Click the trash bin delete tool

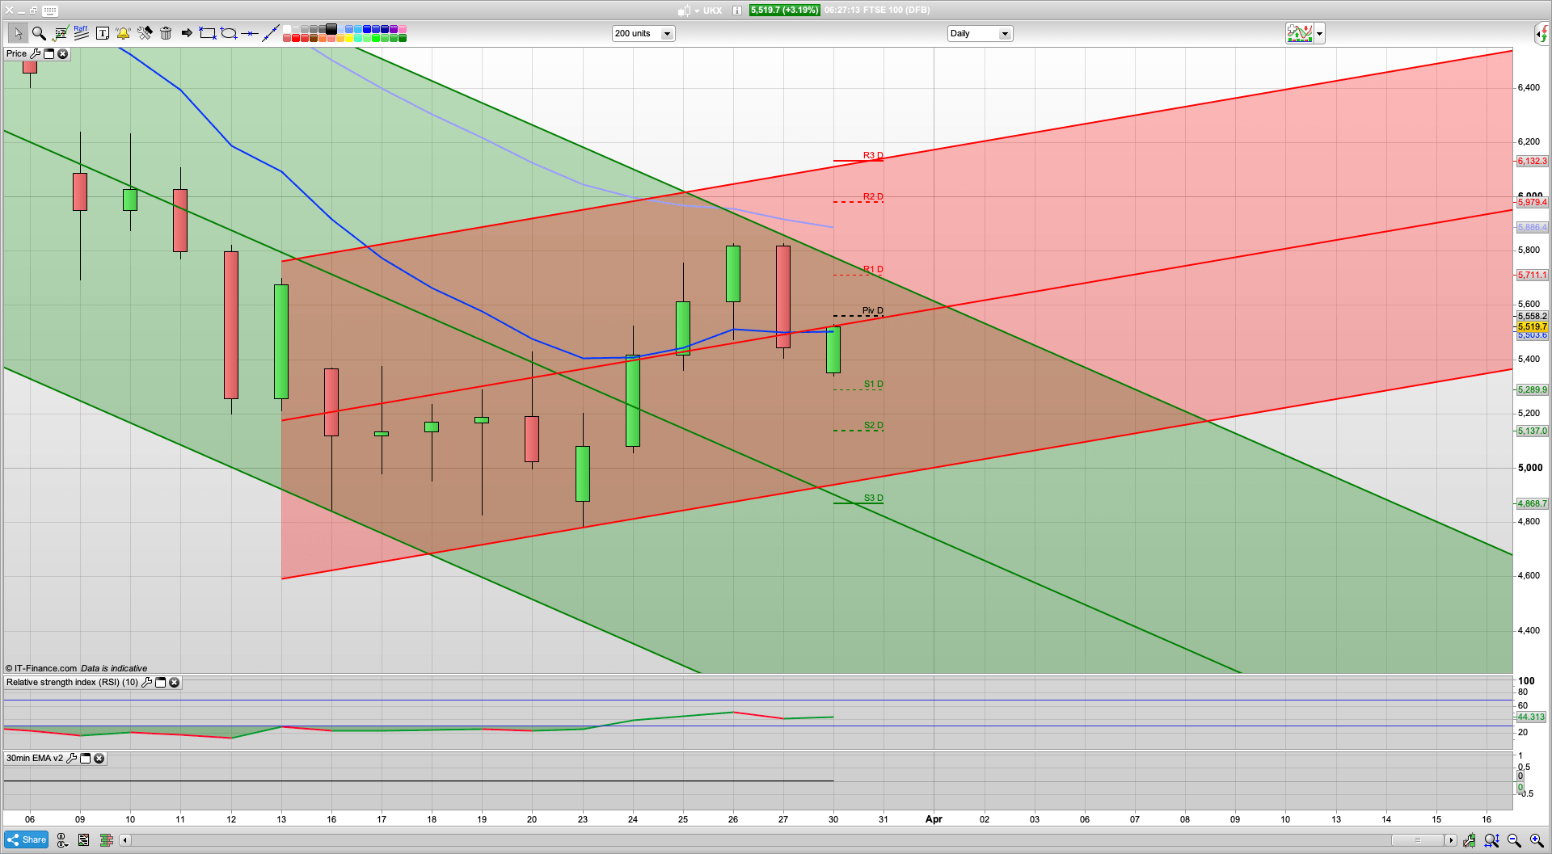[x=166, y=33]
